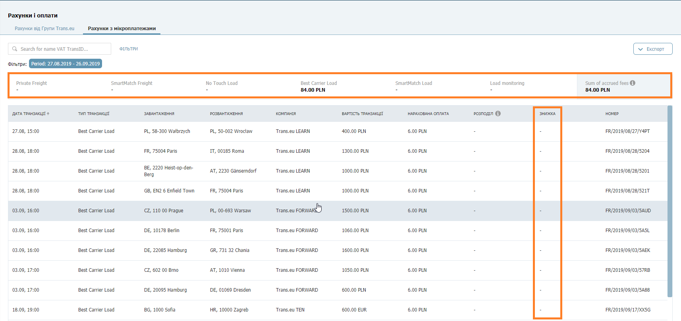This screenshot has height=321, width=681.
Task: Click the search magnifier icon
Action: [x=15, y=49]
